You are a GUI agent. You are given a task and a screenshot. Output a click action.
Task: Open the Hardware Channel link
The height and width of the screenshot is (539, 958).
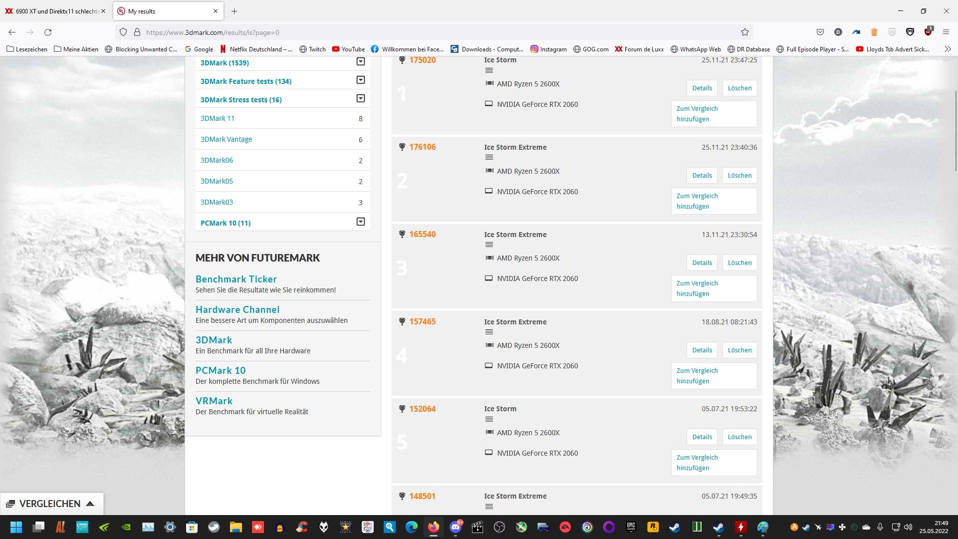(x=238, y=309)
